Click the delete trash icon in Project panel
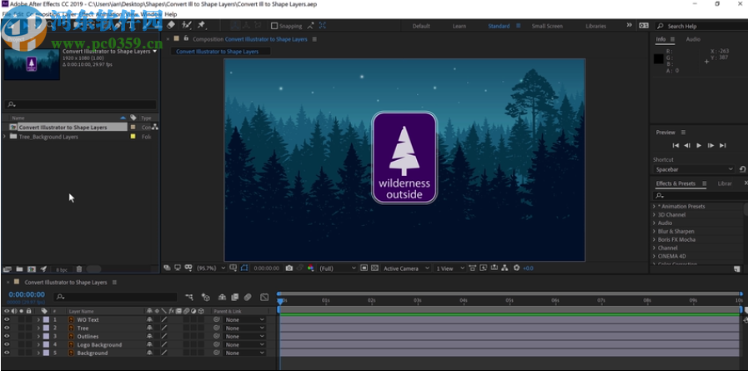Viewport: 748px width, 371px height. (79, 269)
